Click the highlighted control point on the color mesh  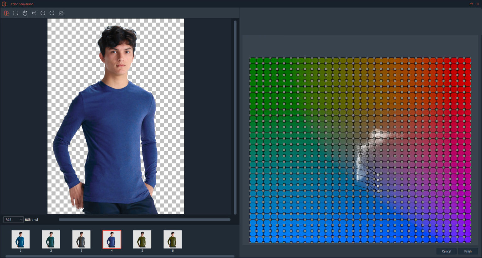(x=360, y=150)
